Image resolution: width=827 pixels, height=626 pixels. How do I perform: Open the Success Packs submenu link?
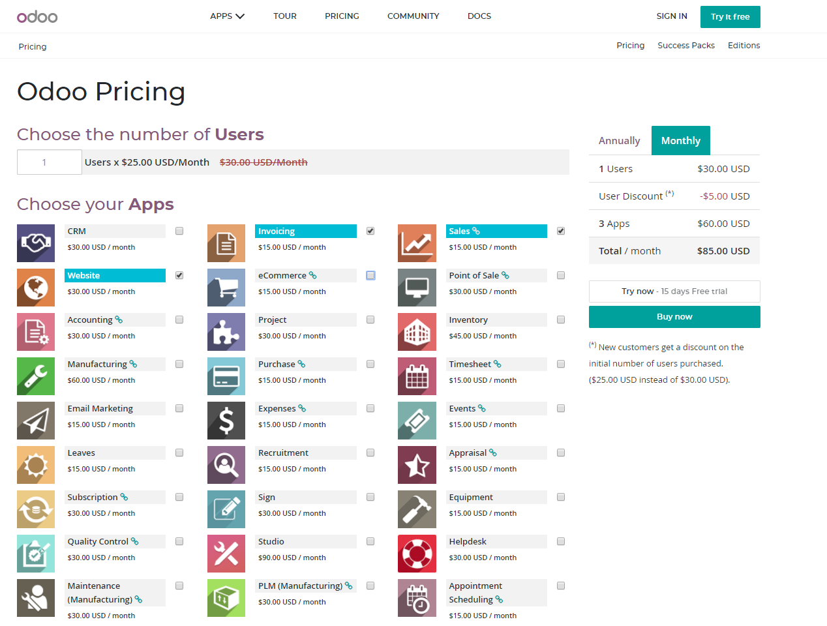tap(686, 46)
